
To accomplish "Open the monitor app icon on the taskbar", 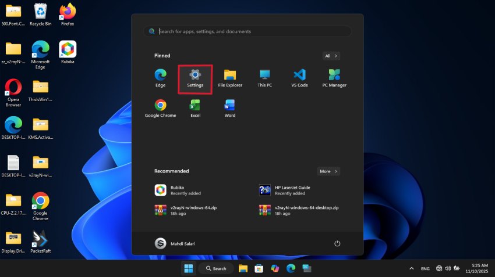I will [x=306, y=268].
